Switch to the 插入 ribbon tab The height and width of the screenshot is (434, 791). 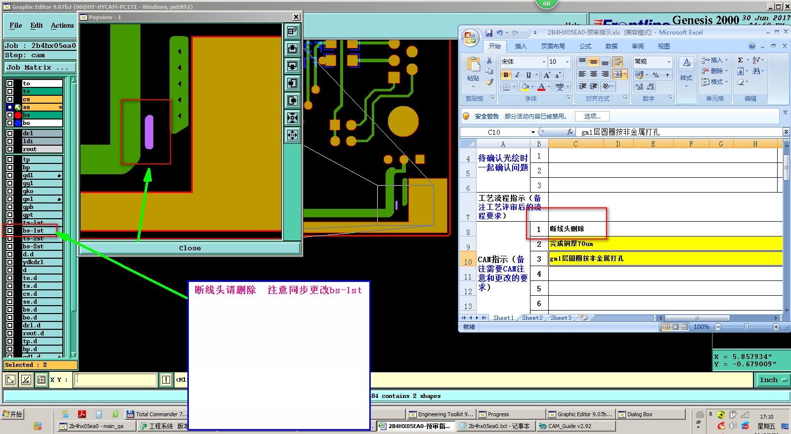(521, 46)
